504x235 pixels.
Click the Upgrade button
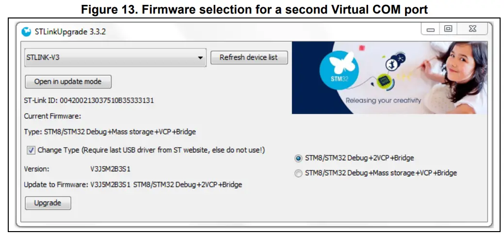pyautogui.click(x=48, y=203)
